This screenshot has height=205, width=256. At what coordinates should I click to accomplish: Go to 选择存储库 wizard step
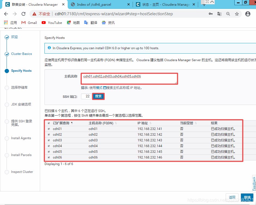pyautogui.click(x=19, y=88)
